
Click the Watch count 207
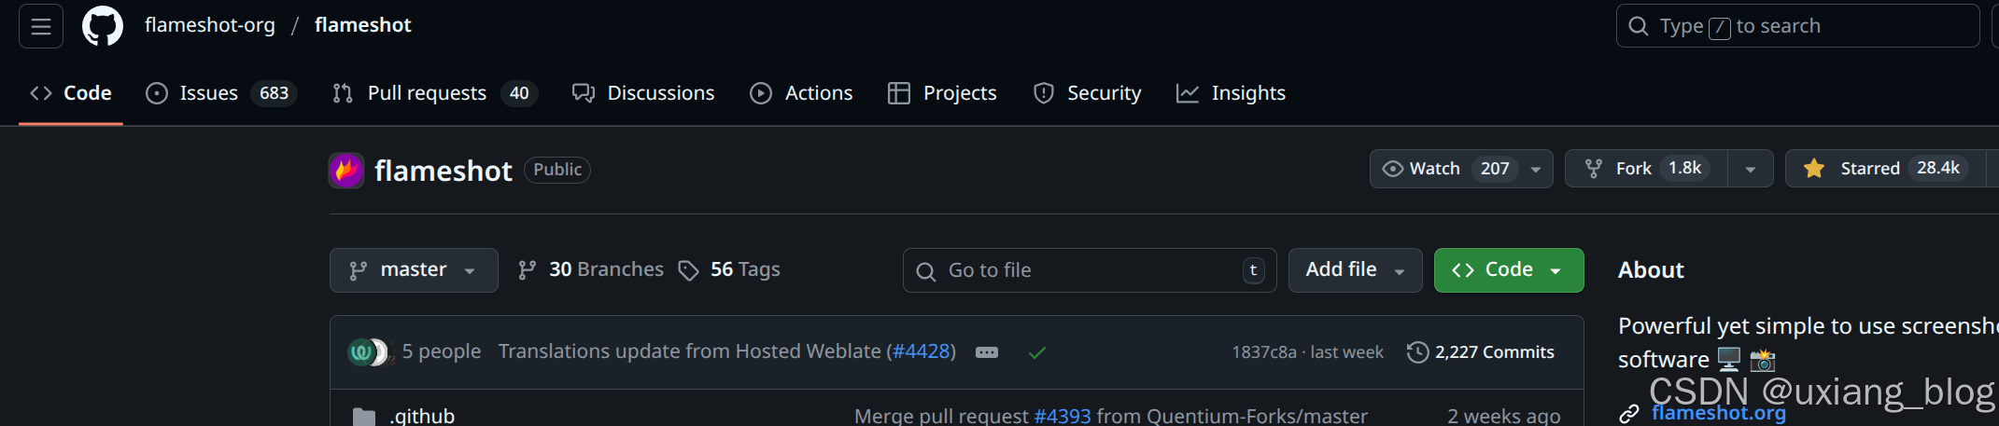[x=1495, y=169]
